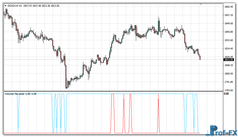This screenshot has width=238, height=137.
Task: Select the last candlestick on the chart
Action: pos(200,58)
